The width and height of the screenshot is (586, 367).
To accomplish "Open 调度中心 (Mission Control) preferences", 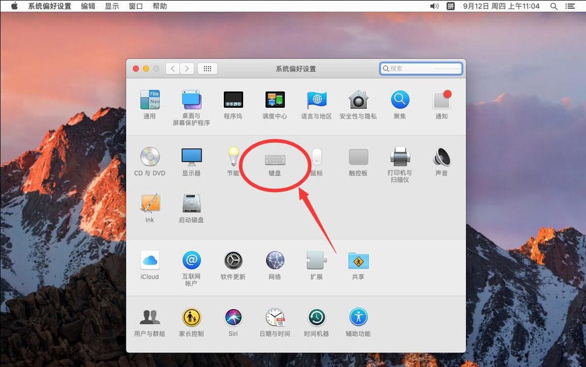I will (274, 100).
